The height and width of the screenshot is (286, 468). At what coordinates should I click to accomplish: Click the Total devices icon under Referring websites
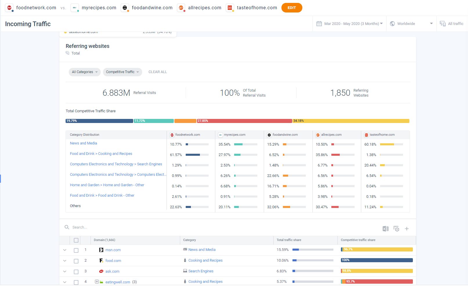[68, 53]
